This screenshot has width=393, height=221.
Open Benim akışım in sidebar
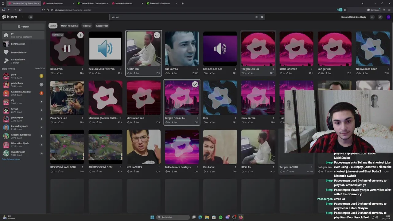tap(23, 44)
